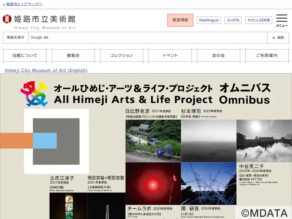The width and height of the screenshot is (292, 219).
Task: Click the 日比野克彦 artist name
Action: tap(138, 111)
